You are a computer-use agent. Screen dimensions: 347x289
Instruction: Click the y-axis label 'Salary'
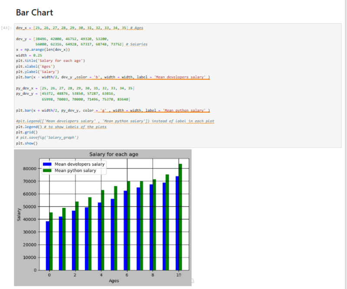tap(19, 215)
